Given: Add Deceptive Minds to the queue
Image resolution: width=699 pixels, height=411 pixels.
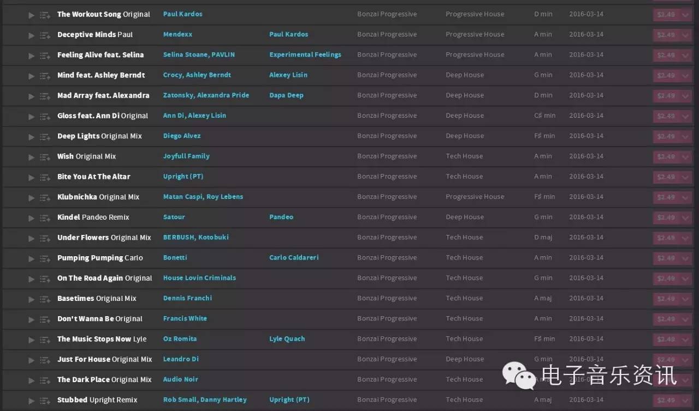Looking at the screenshot, I should point(45,35).
